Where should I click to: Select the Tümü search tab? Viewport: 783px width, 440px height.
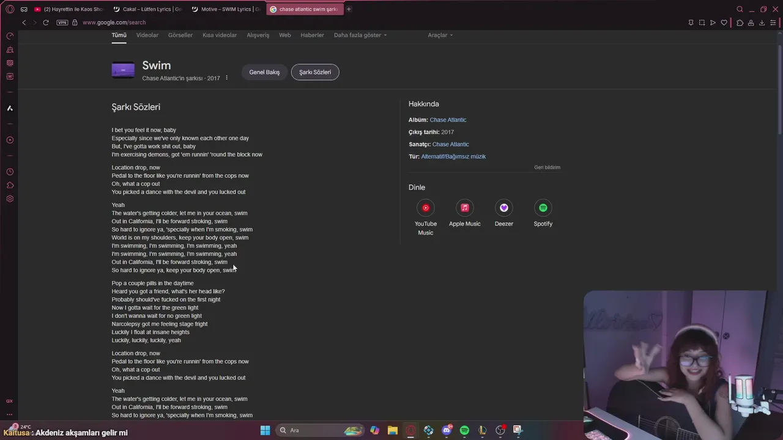[x=119, y=35]
